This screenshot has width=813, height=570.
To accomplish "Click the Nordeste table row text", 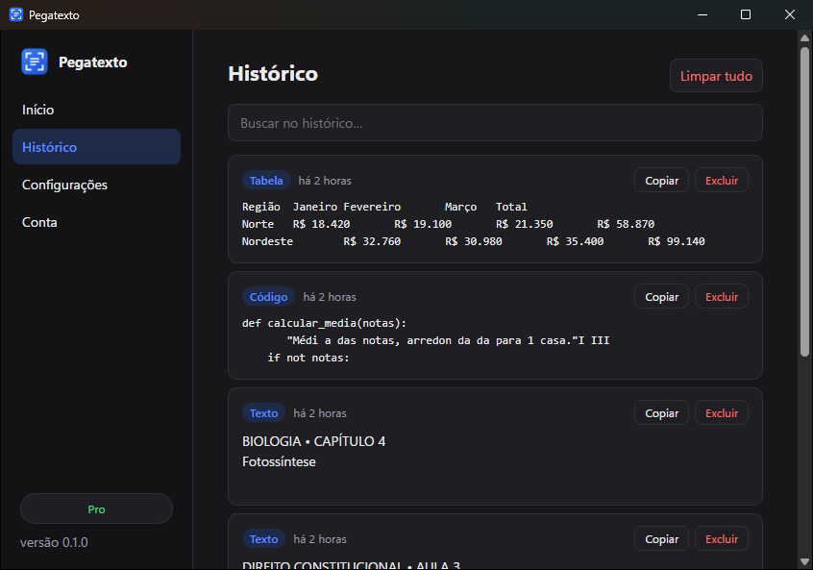I will 474,241.
